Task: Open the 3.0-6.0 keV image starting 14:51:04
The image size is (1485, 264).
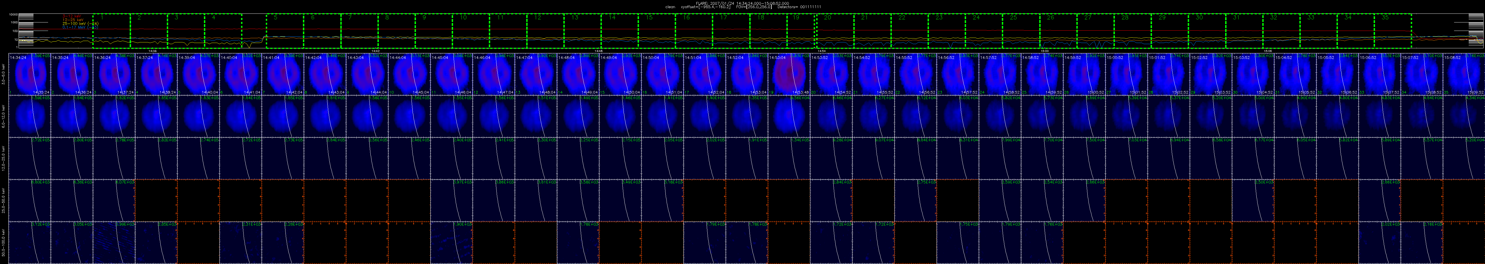Action: [x=705, y=75]
